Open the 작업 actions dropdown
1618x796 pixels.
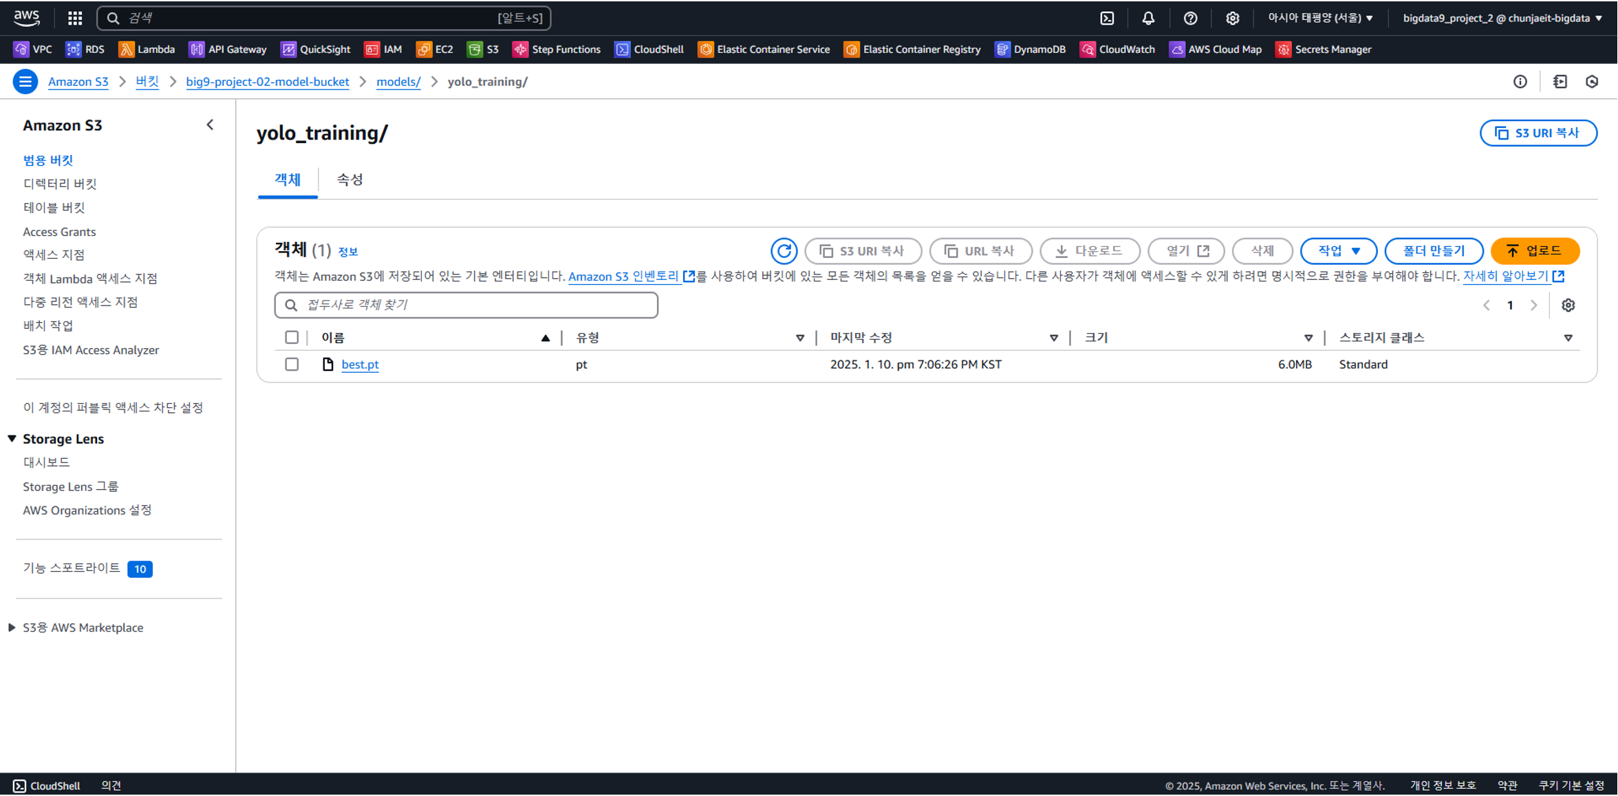[1338, 251]
